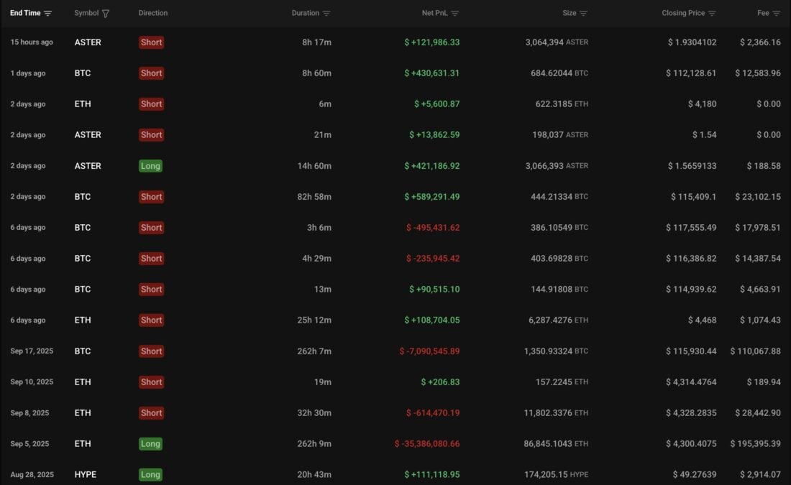The height and width of the screenshot is (485, 791).
Task: Click size 11,802.3376 ETH
Action: 556,413
